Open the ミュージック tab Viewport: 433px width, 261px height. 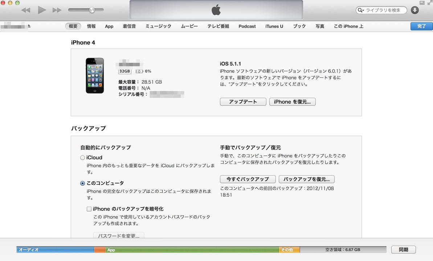[x=158, y=26]
